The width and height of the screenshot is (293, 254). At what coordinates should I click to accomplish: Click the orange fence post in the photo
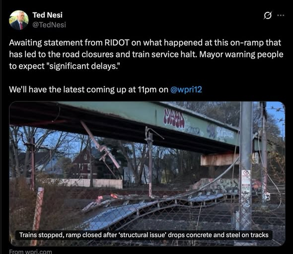pyautogui.click(x=38, y=215)
